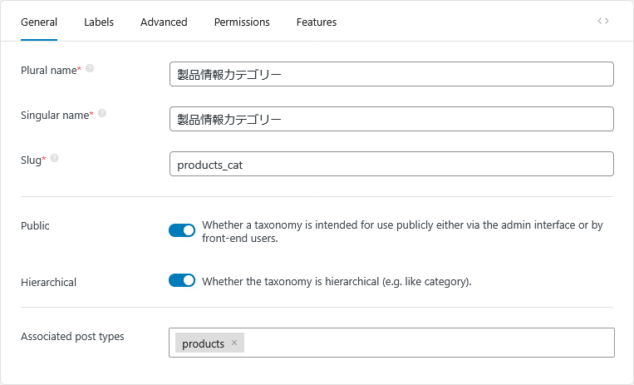Disable the Public toggle
The height and width of the screenshot is (385, 634).
click(182, 230)
